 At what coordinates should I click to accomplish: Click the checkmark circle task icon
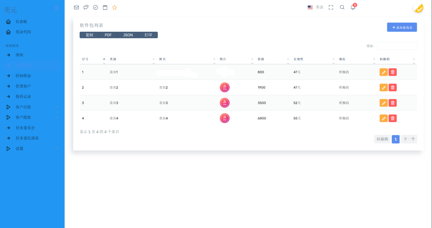95,7
